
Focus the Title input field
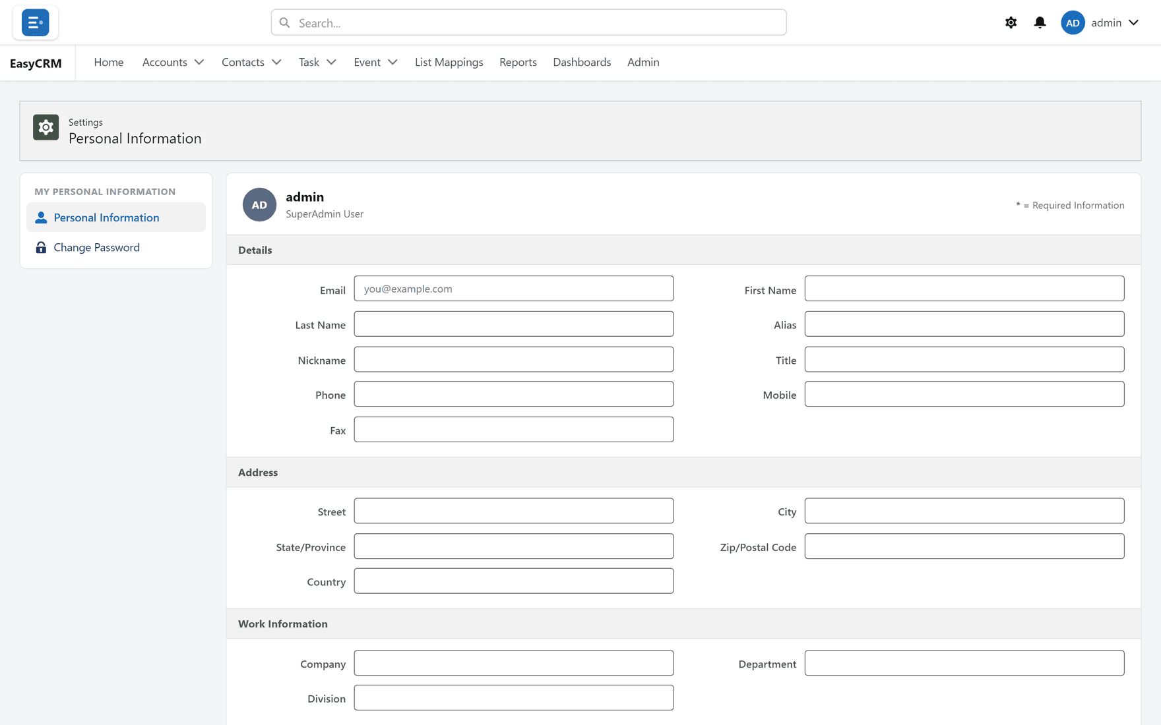click(964, 359)
